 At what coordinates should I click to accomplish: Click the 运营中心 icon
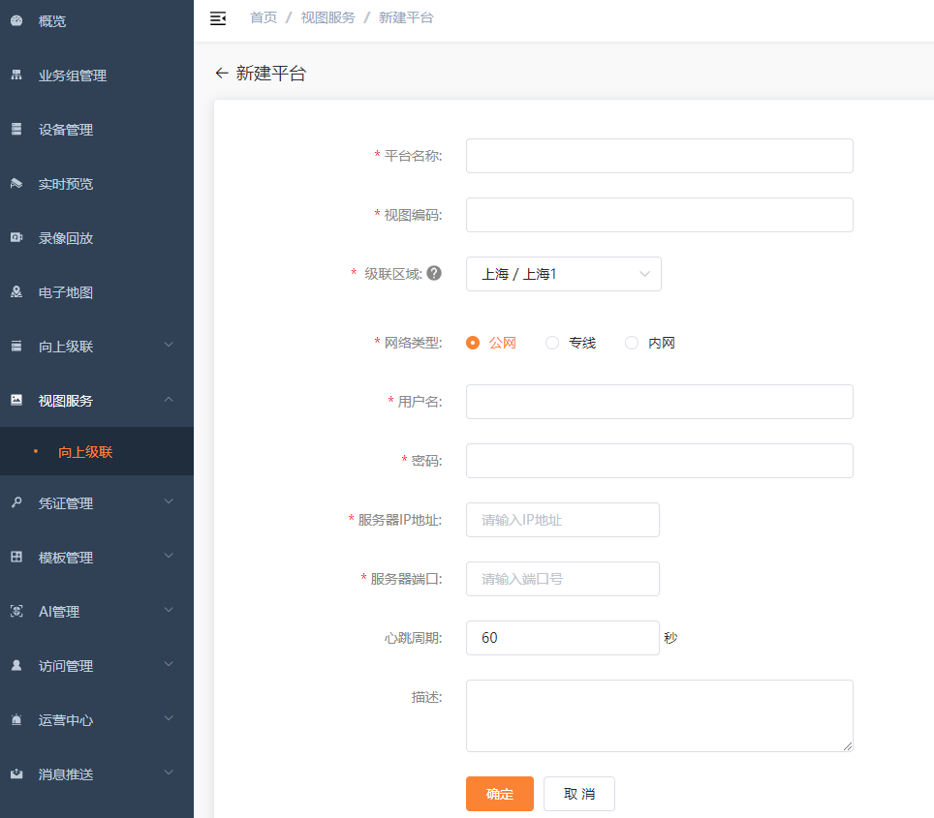16,719
